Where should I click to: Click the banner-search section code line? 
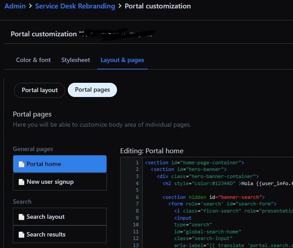point(213,197)
